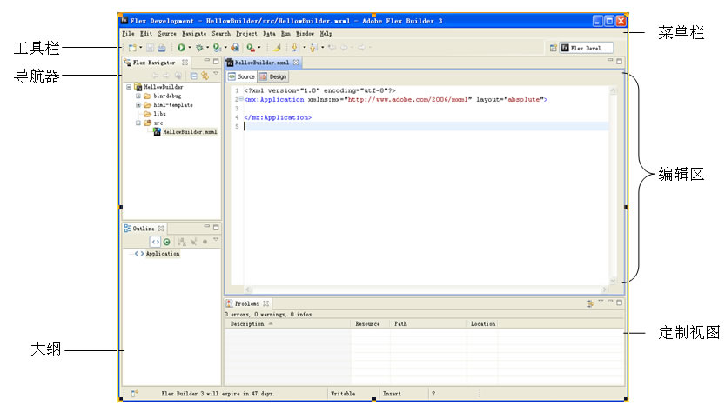The image size is (725, 412).
Task: Minimize the Problems panel
Action: [x=610, y=302]
